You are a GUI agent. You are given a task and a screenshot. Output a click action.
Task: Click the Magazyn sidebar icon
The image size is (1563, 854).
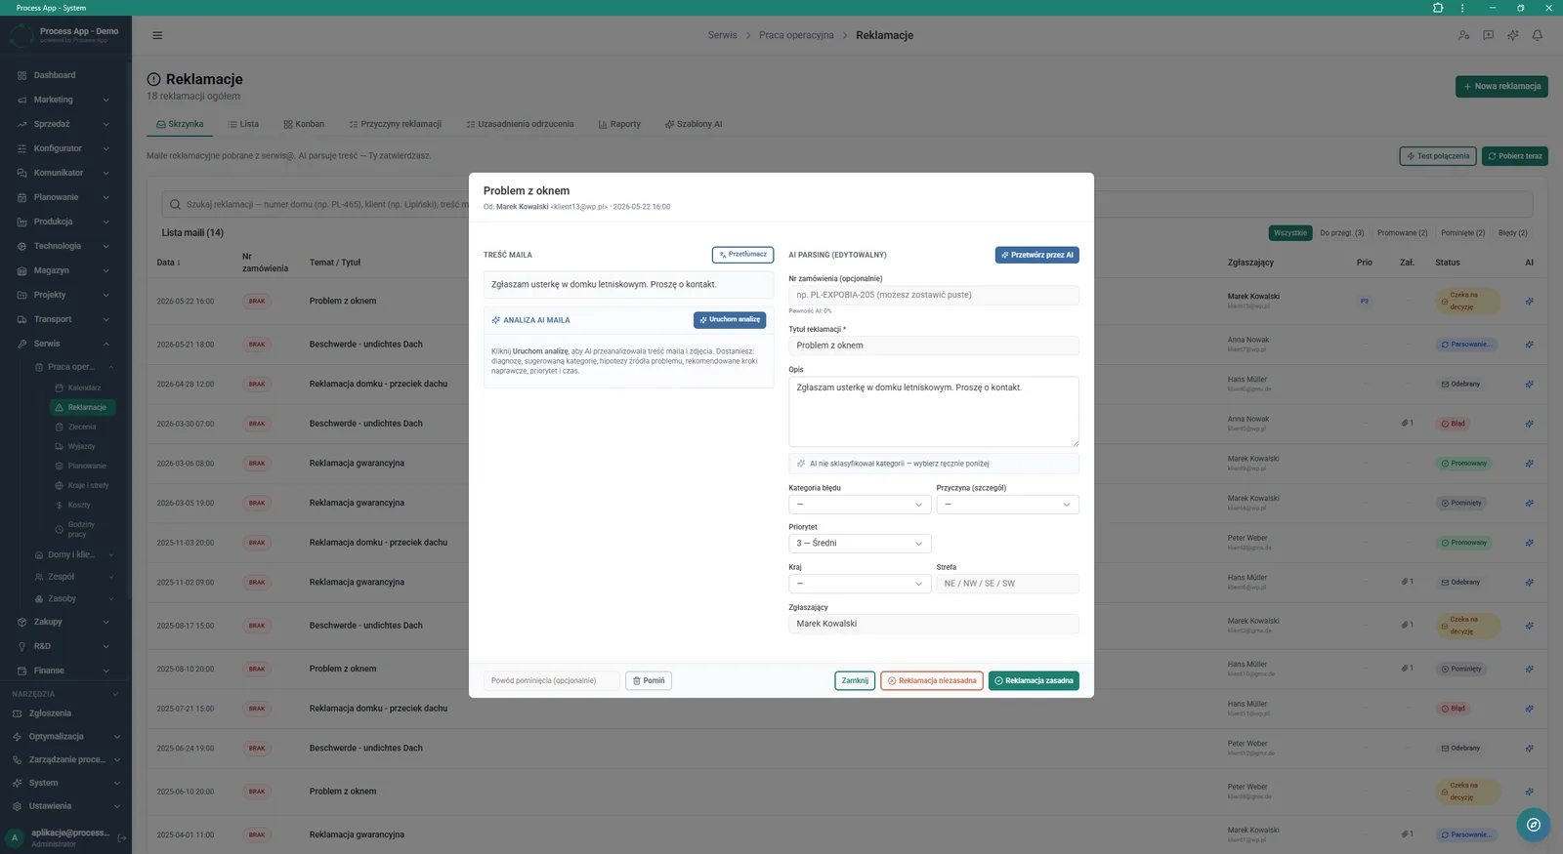[21, 270]
